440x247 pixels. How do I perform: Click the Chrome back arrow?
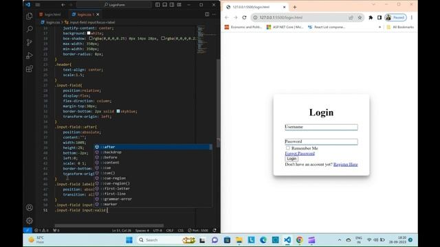(227, 17)
